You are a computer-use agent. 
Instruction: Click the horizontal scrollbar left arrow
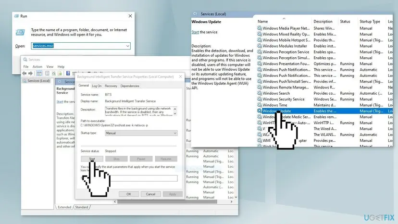click(115, 202)
